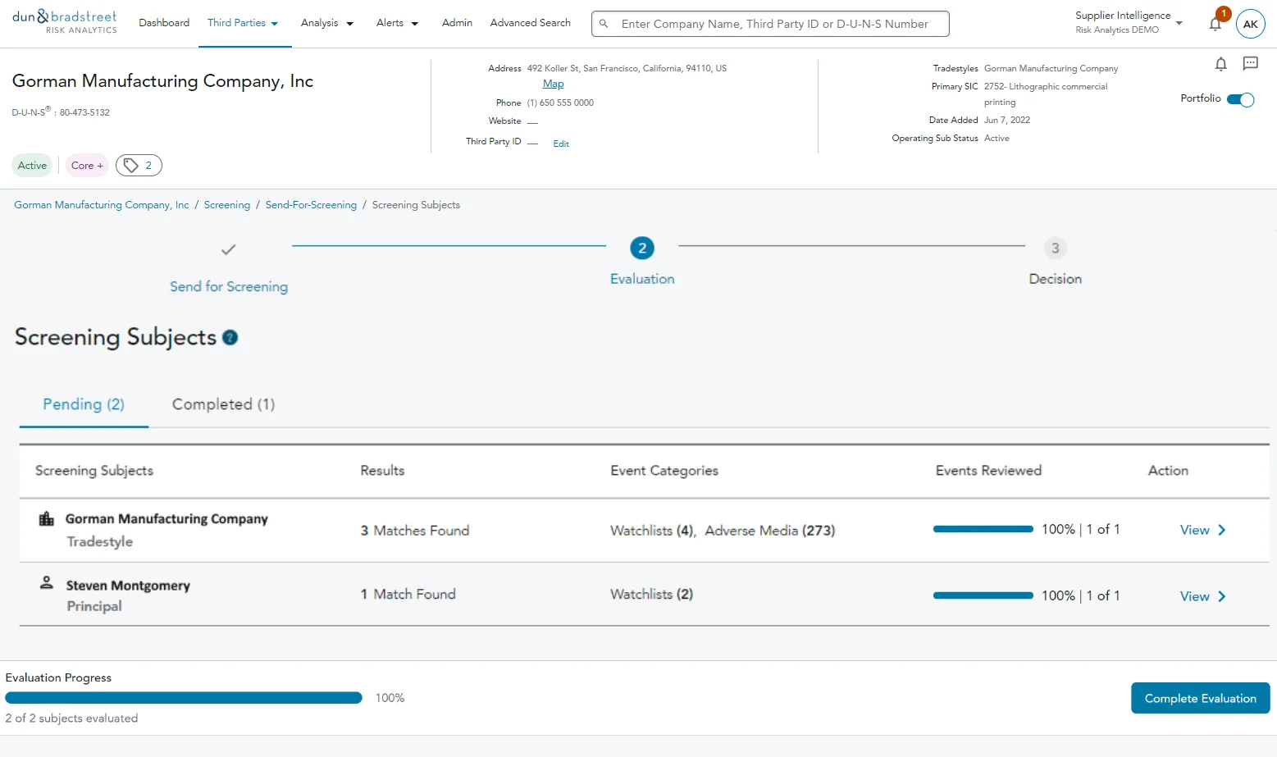Click the Screening Subjects help icon
This screenshot has height=757, width=1277.
230,337
